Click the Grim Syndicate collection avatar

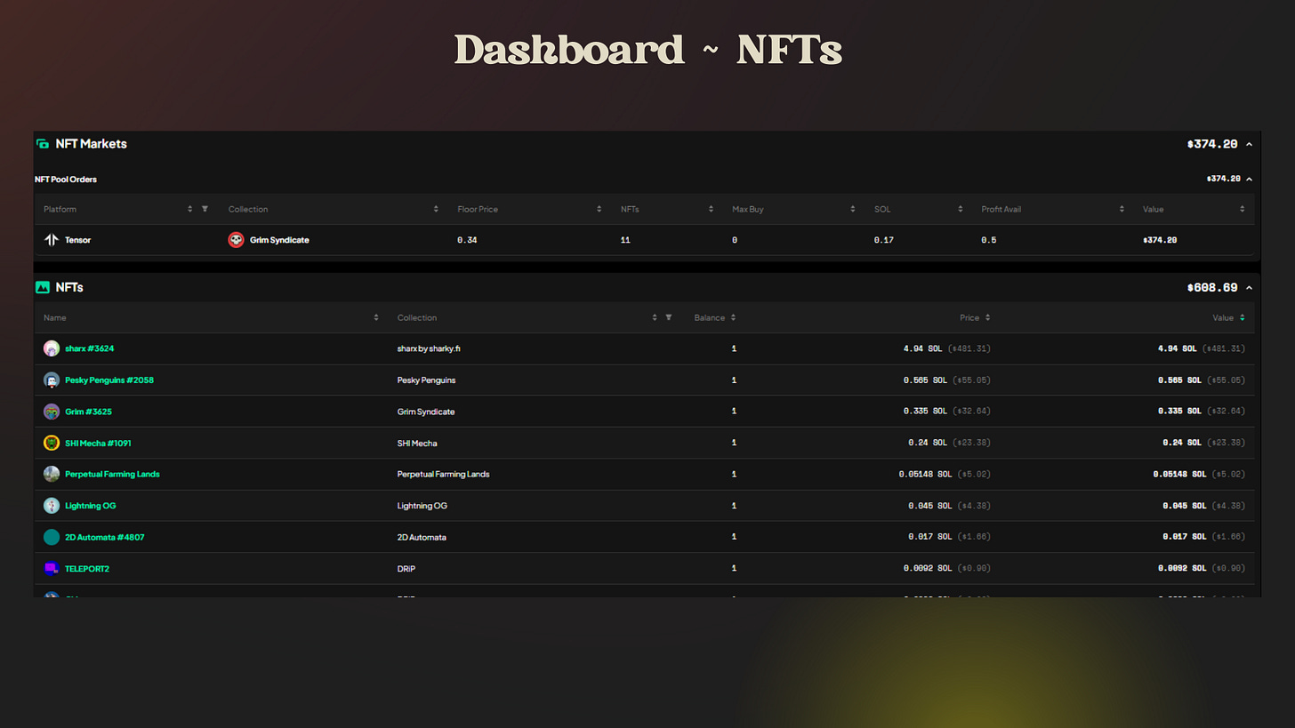(236, 240)
